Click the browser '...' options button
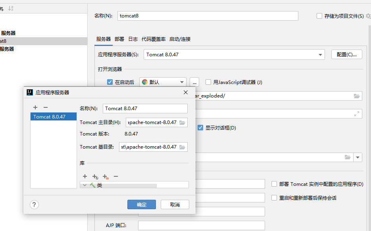371x231 pixels. pyautogui.click(x=194, y=82)
